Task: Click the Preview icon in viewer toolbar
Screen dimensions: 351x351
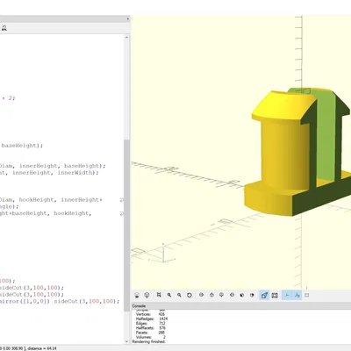Action: [x=137, y=295]
